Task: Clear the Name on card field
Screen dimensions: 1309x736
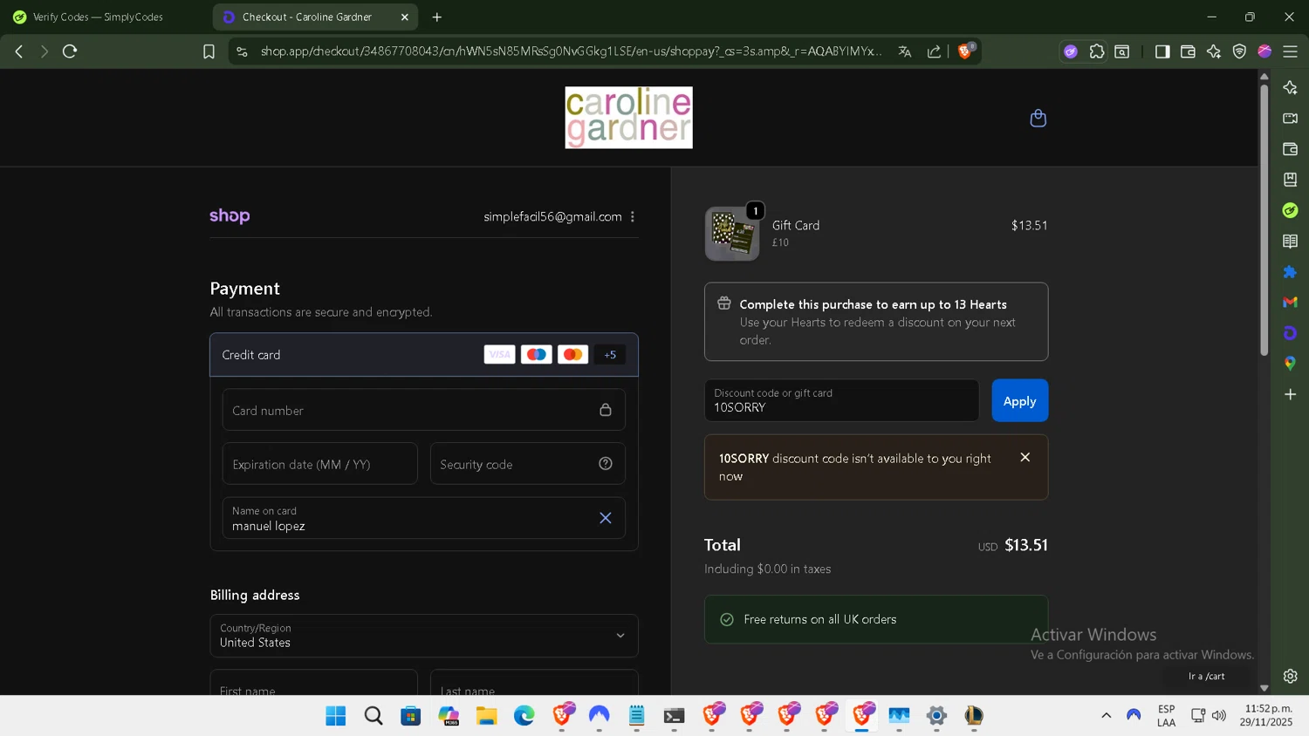Action: pyautogui.click(x=606, y=518)
